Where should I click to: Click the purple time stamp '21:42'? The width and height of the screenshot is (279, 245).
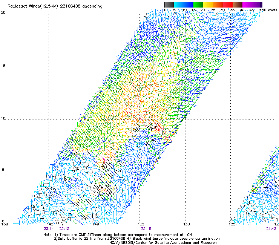(271, 229)
